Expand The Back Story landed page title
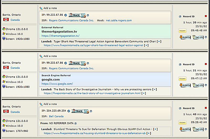Viewport: 210px width, 139px height. click(155, 89)
